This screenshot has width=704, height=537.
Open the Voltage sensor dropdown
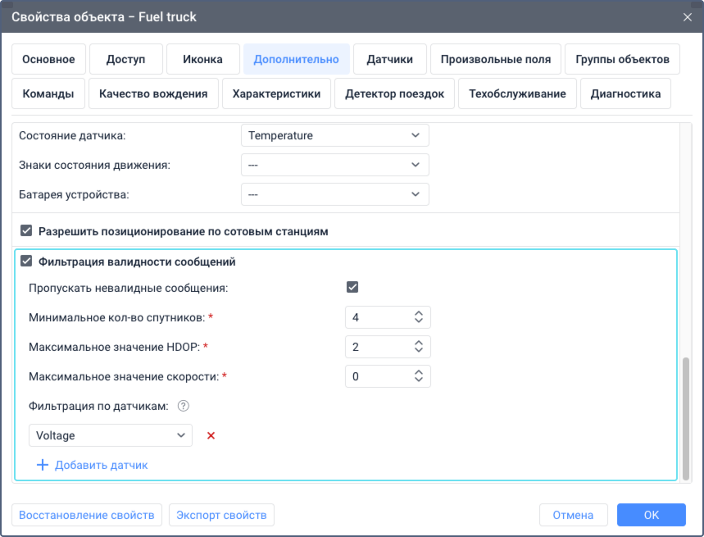click(110, 436)
